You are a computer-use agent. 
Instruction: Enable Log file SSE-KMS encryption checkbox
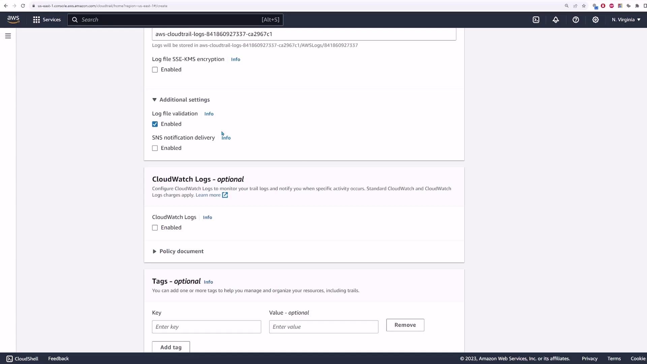click(x=155, y=70)
